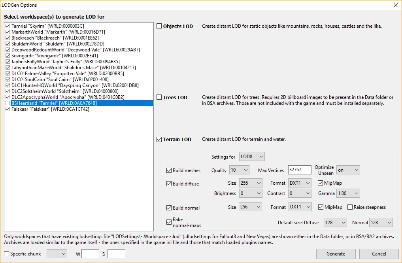
Task: Select the Blackreach "Blackreach" row text
Action: coord(55,38)
